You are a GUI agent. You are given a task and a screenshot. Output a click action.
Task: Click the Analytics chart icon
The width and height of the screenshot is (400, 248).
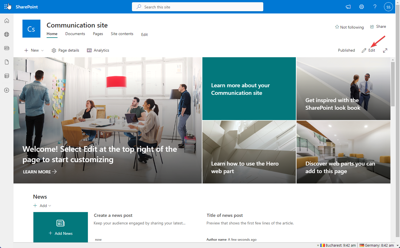(89, 50)
